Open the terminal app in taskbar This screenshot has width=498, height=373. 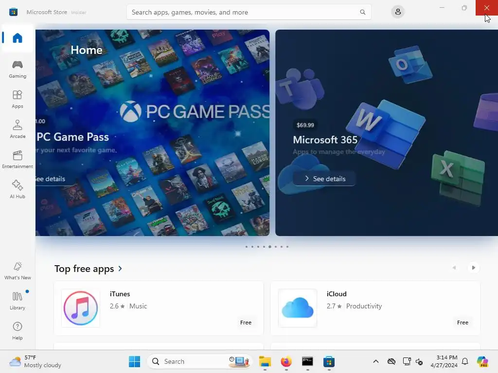(x=307, y=361)
